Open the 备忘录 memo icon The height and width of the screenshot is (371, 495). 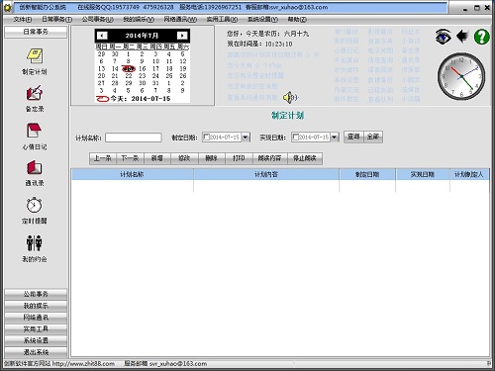[x=35, y=93]
